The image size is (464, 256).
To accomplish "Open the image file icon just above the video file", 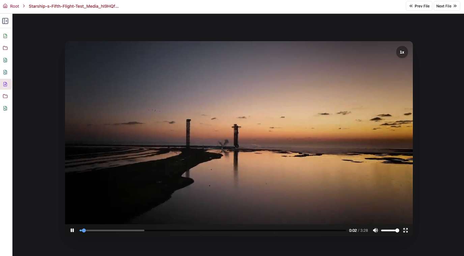I will point(5,72).
